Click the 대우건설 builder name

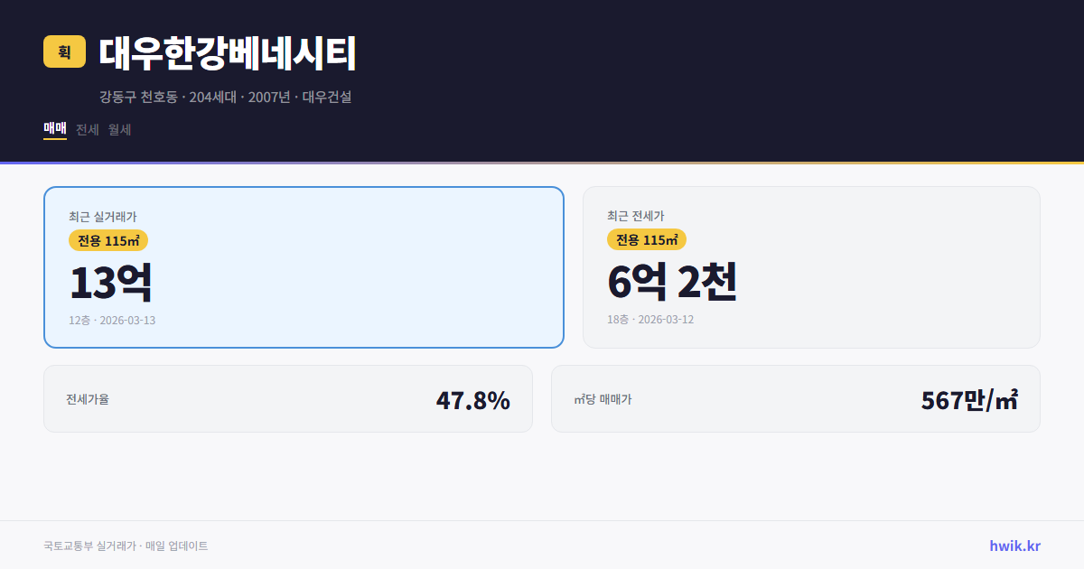tap(328, 98)
